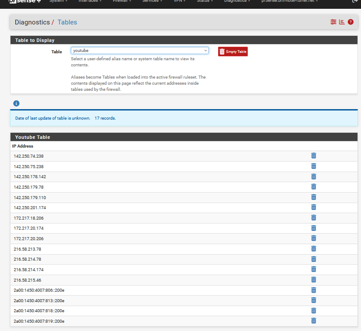Open related settings sliders icon
Screen dimensions: 361x331
[x=333, y=22]
